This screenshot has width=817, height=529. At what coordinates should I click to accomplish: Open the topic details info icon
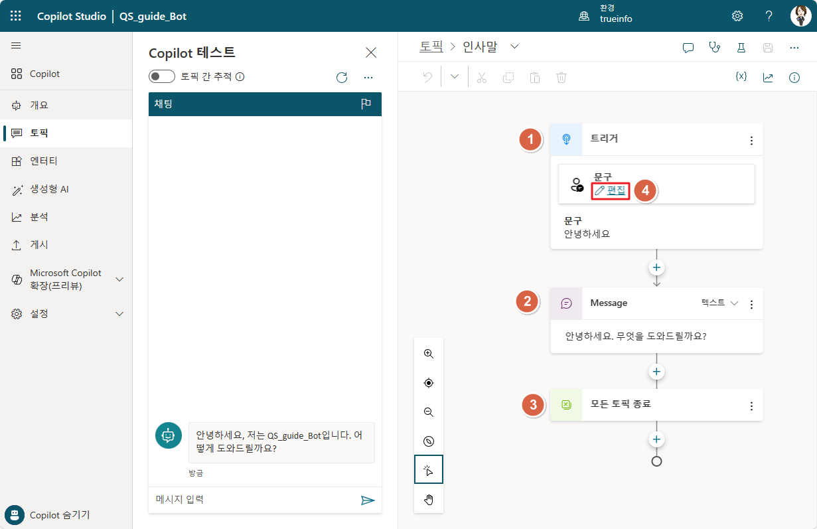[x=794, y=78]
